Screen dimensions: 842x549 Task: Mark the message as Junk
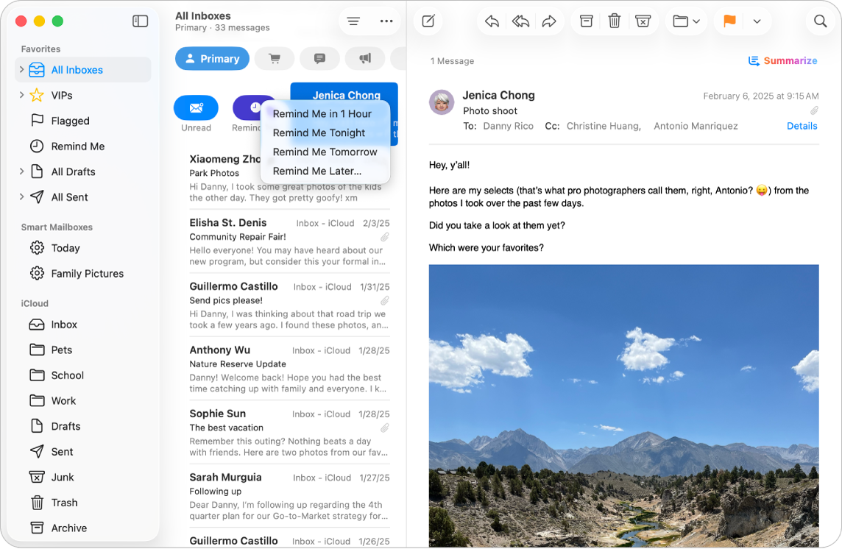coord(643,21)
